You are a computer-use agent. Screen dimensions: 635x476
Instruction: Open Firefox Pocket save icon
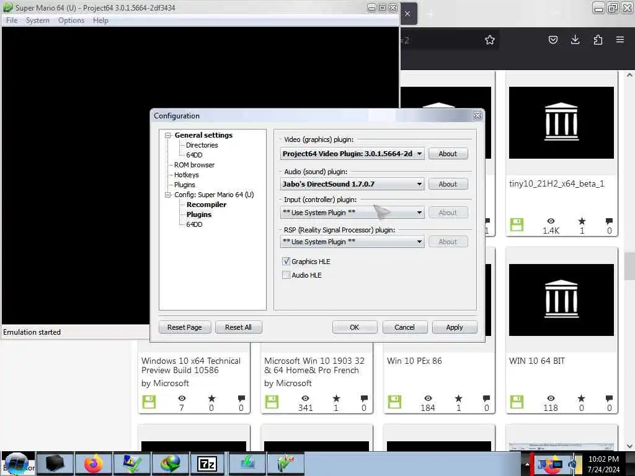coord(553,40)
